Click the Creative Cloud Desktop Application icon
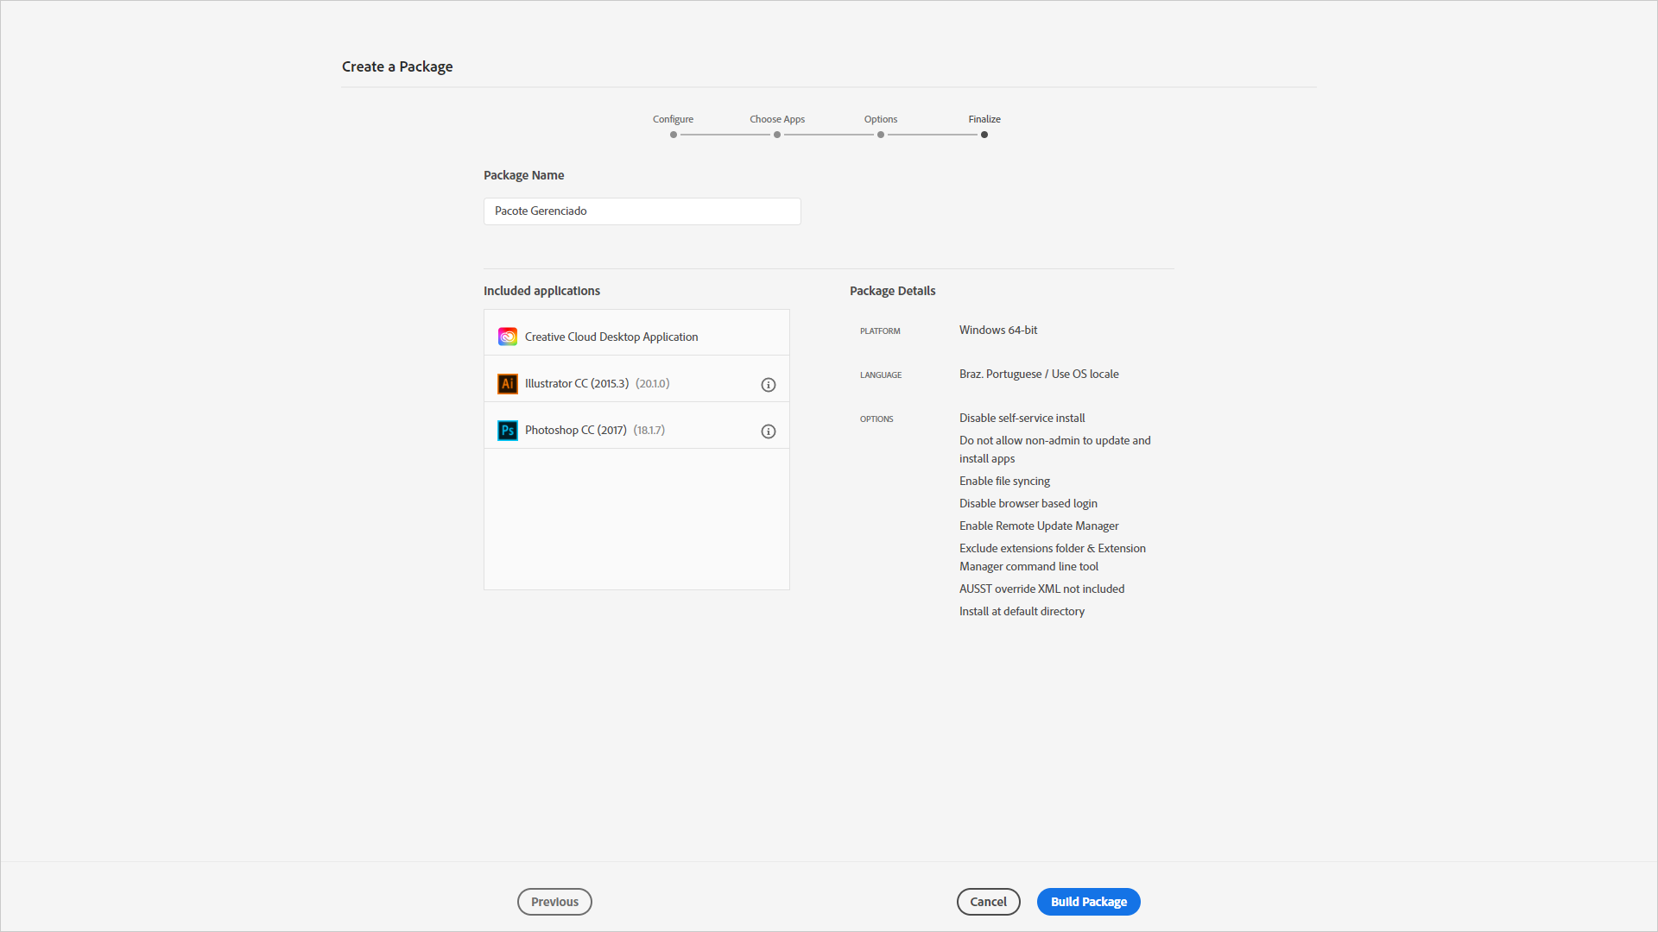Image resolution: width=1658 pixels, height=932 pixels. (508, 337)
